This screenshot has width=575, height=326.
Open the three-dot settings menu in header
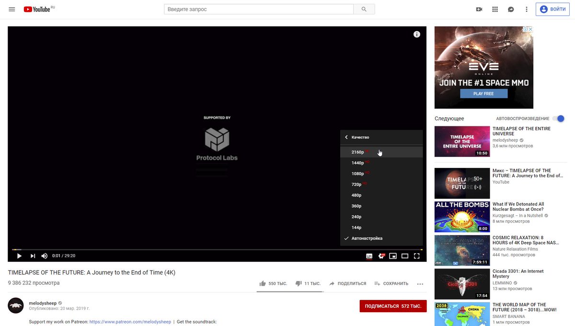tap(527, 9)
